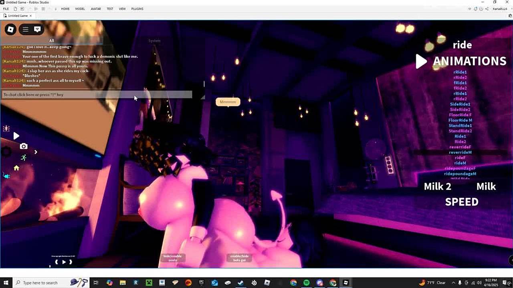Open the FILE menu
Screen dimensions: 513x288
pyautogui.click(x=6, y=9)
